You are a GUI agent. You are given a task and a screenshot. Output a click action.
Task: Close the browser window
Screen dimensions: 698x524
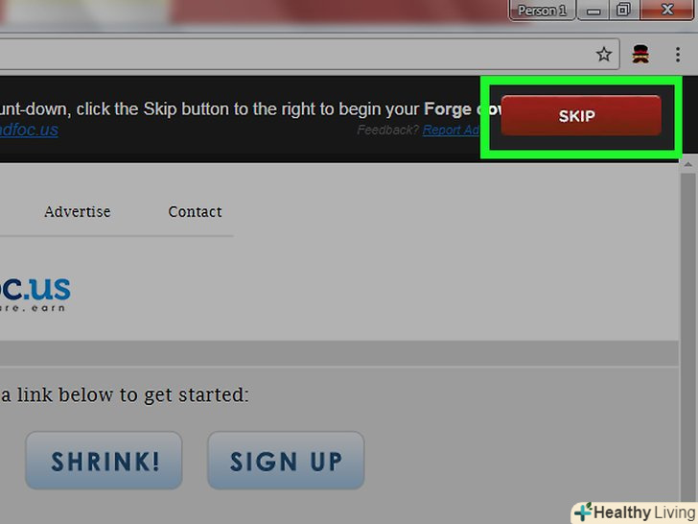pyautogui.click(x=666, y=10)
